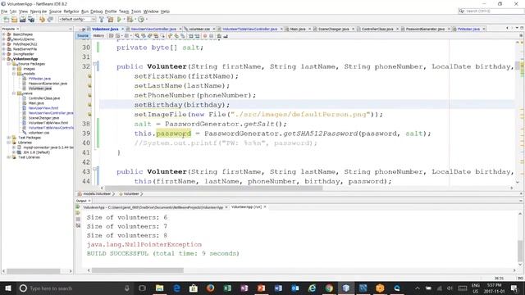Viewport: 525px width, 295px height.
Task: Click the Start button on taskbar
Action: point(7,288)
